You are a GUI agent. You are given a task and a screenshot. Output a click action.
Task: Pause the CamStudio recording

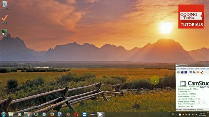click(182, 72)
